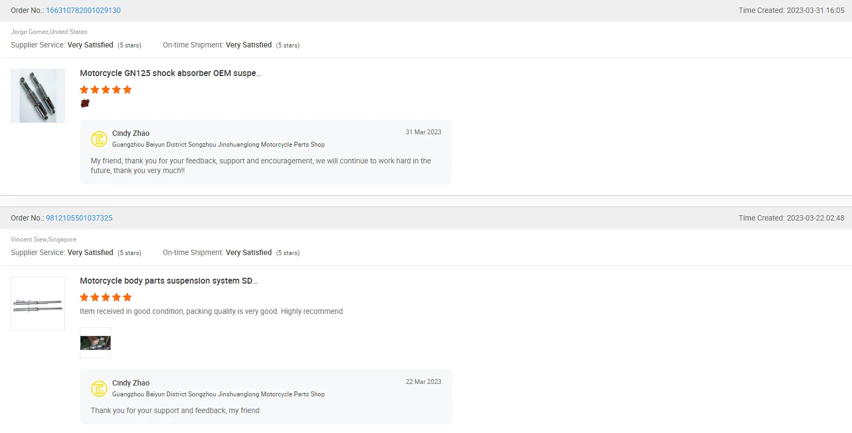Select Cindy Zhao's name in the 31 Mar reply
The image size is (852, 433).
(131, 133)
